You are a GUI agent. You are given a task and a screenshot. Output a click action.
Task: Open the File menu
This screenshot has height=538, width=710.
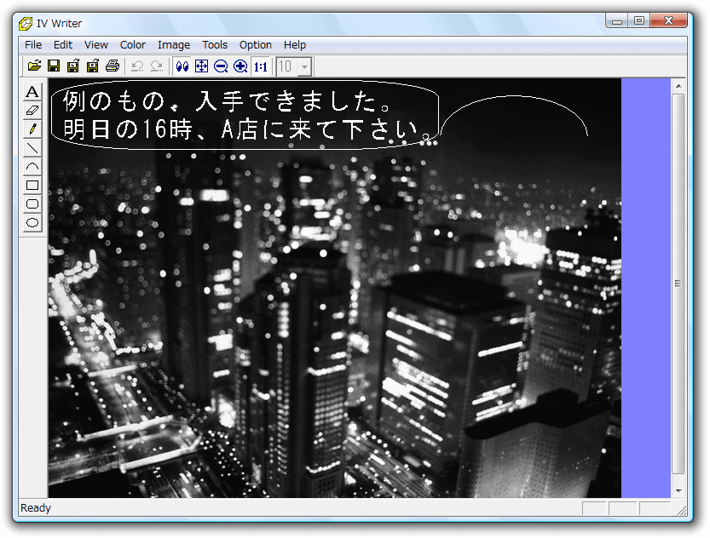click(x=33, y=45)
